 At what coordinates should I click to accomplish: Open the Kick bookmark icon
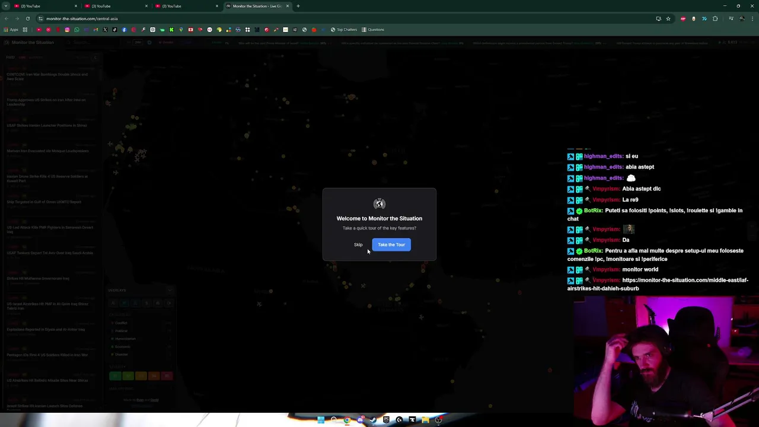click(171, 30)
